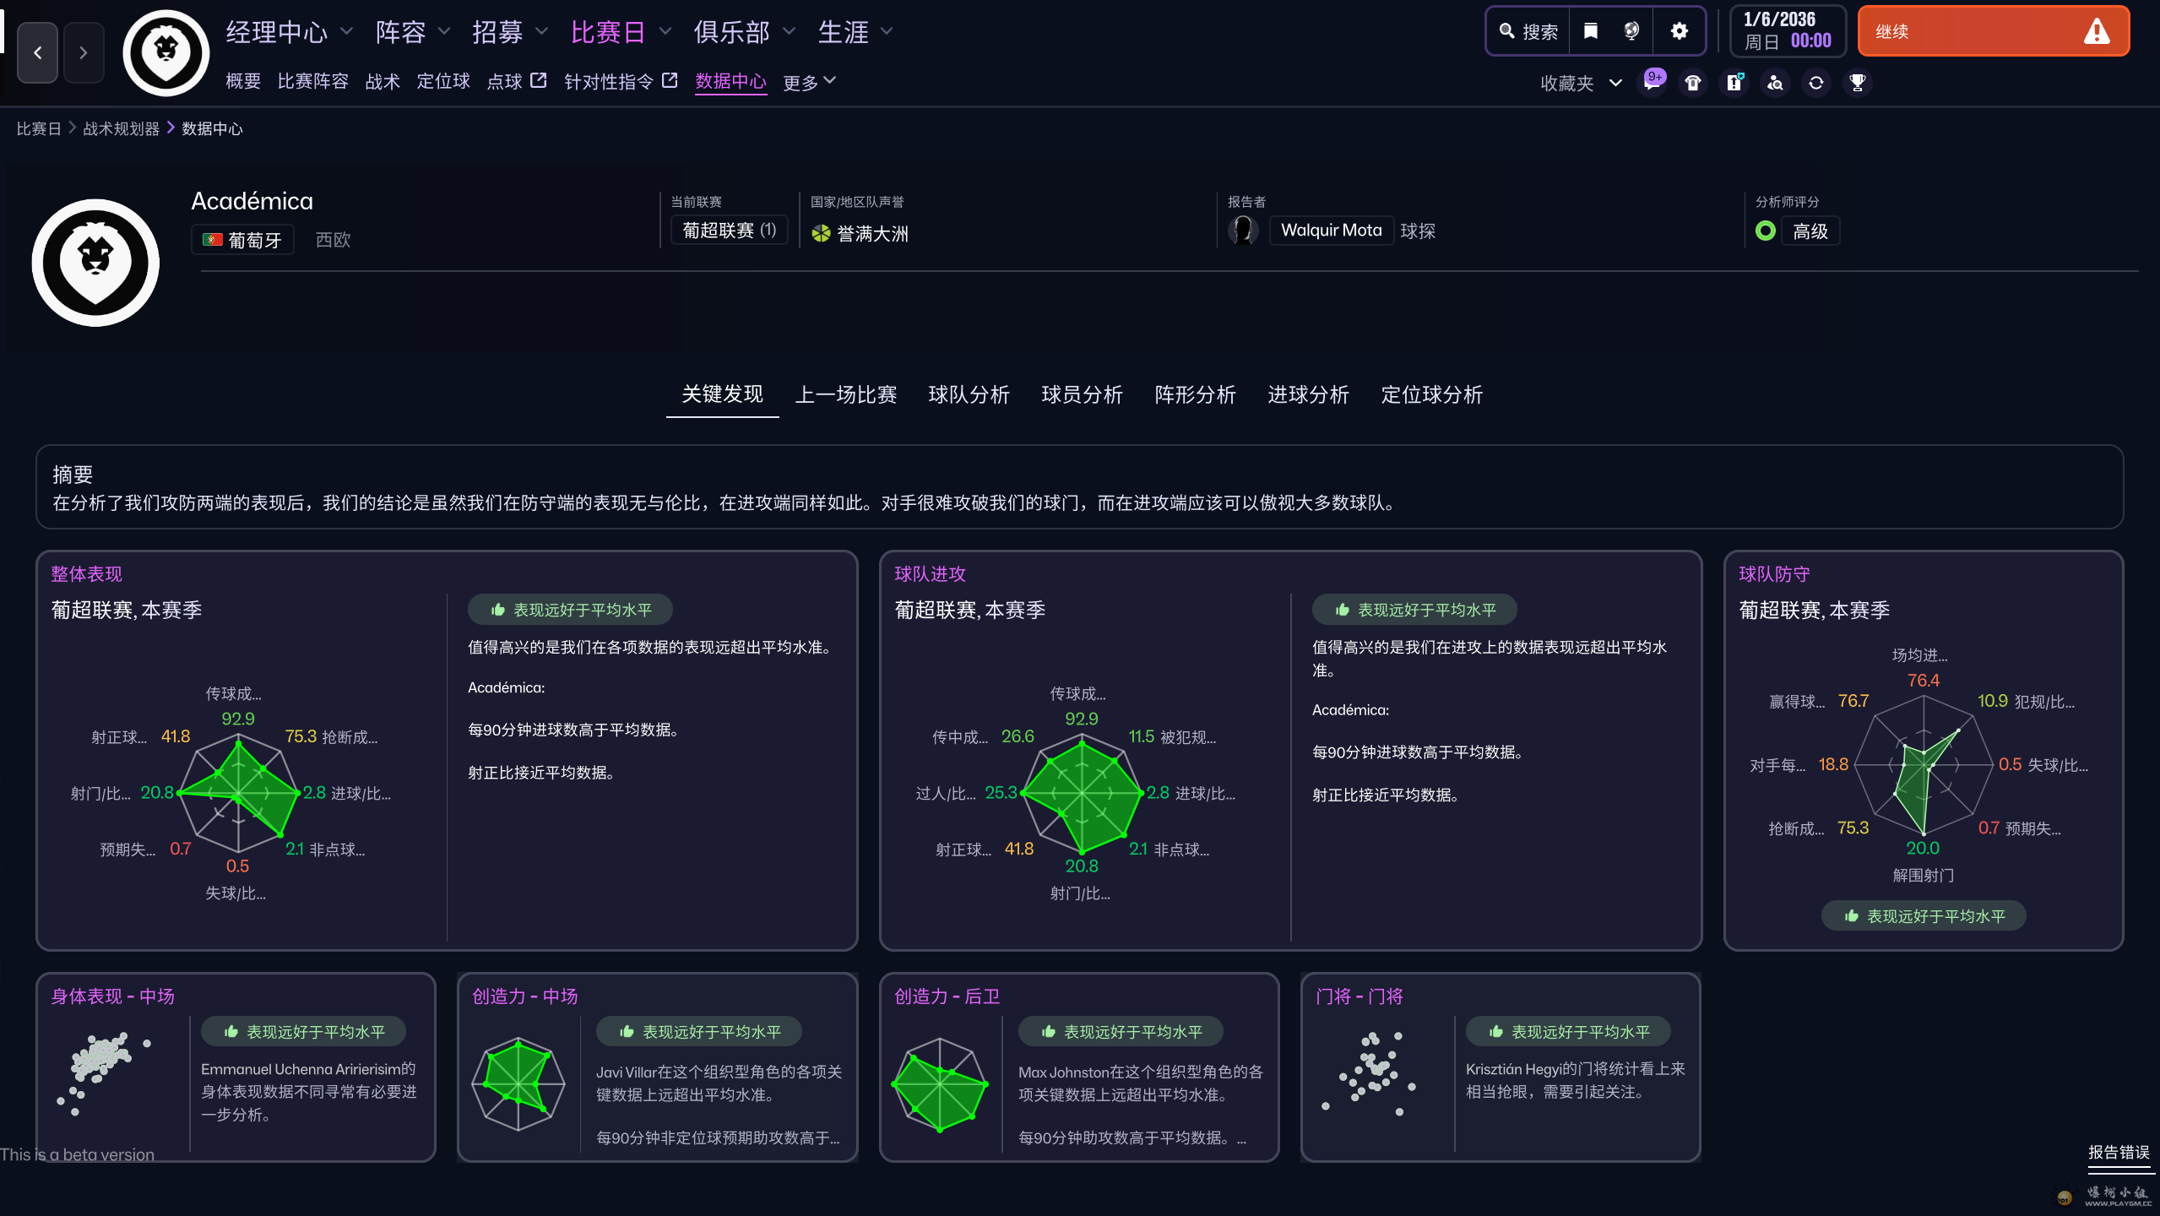Open the messages inbox with 9+ badge
This screenshot has height=1216, width=2160.
1652,82
